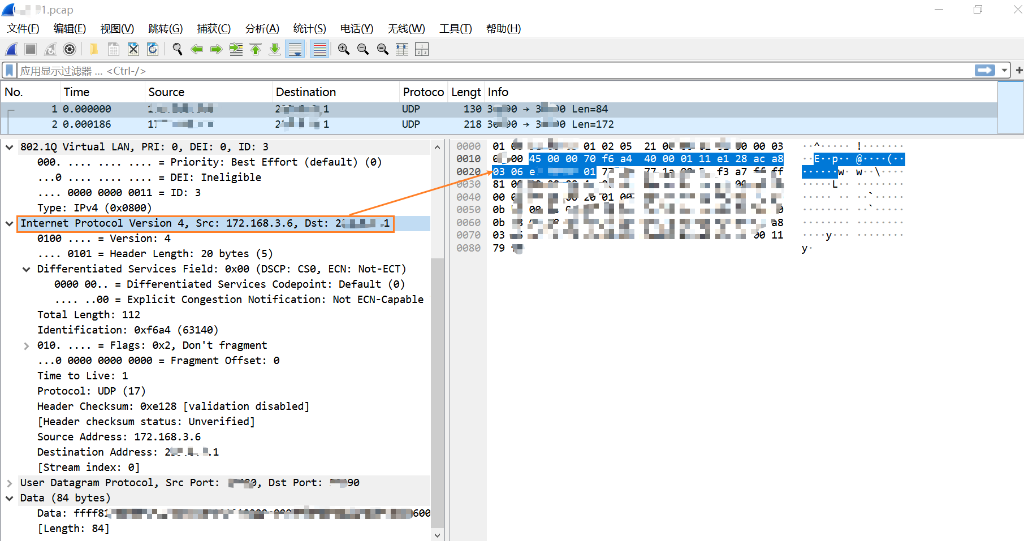This screenshot has width=1024, height=541.
Task: Select the Time to Live: 1 row
Action: [x=215, y=376]
